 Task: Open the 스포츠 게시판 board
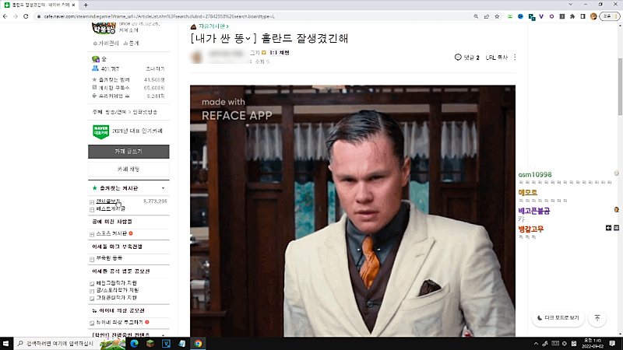tap(111, 234)
